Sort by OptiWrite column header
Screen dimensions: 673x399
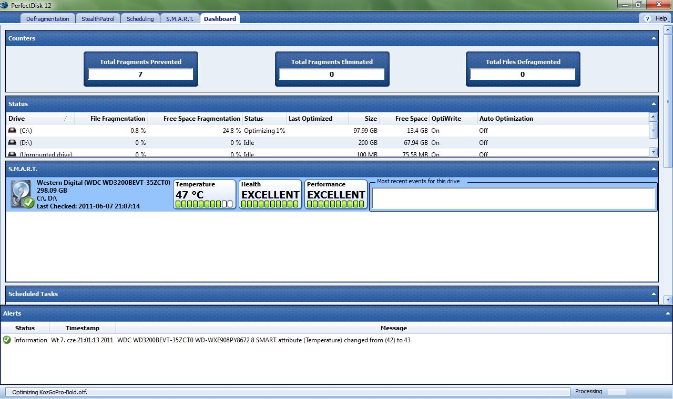point(453,119)
